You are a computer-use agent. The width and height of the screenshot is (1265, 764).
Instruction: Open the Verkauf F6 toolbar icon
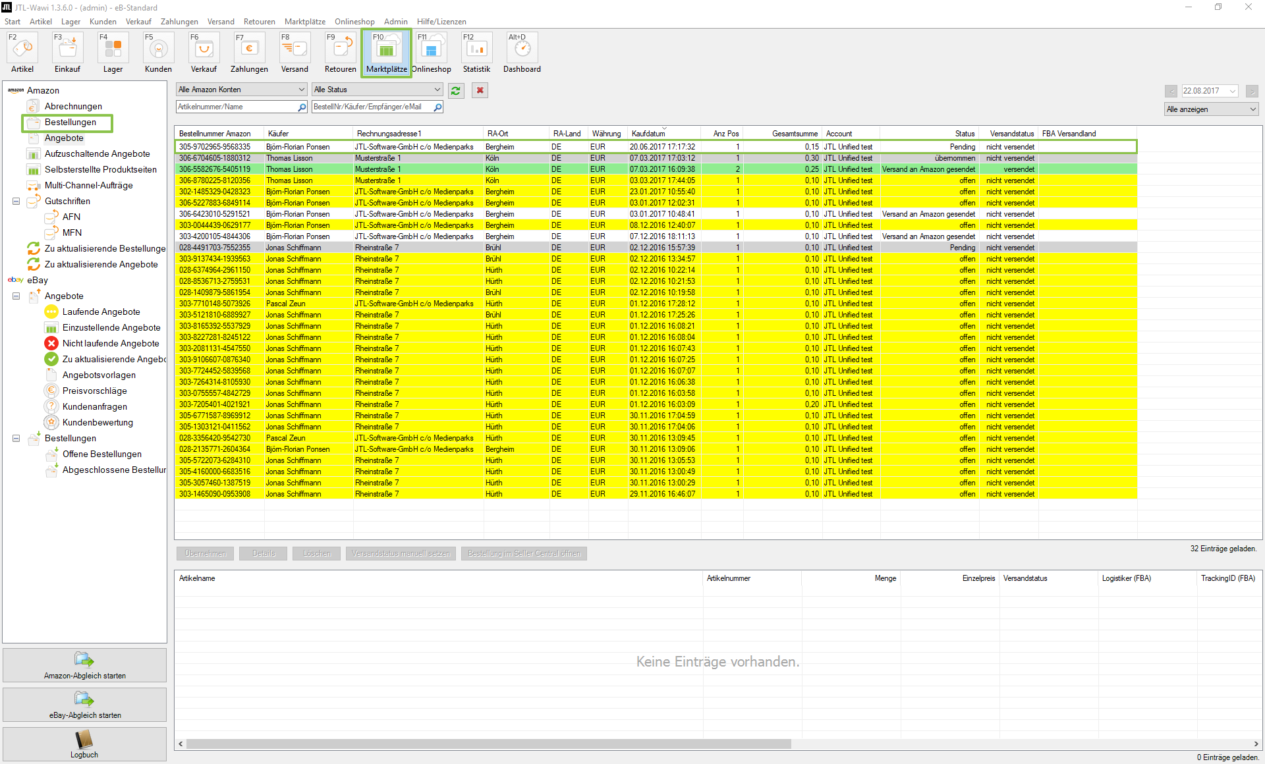(204, 53)
